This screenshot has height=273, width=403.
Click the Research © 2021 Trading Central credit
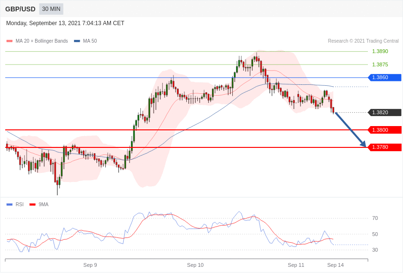click(363, 41)
